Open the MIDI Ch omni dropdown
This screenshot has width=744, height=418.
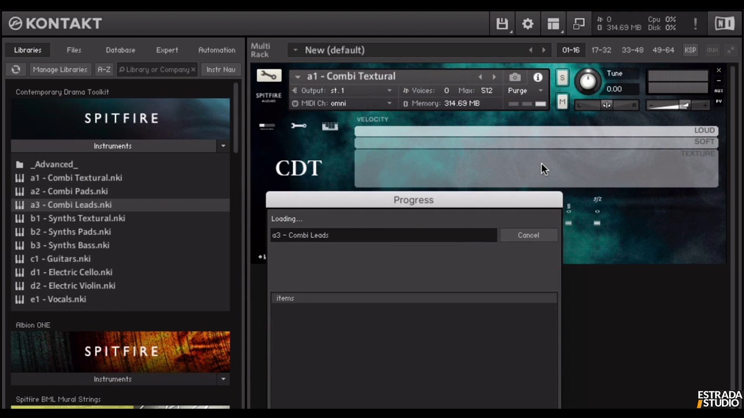click(x=343, y=103)
